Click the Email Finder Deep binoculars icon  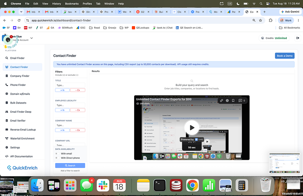(7, 112)
